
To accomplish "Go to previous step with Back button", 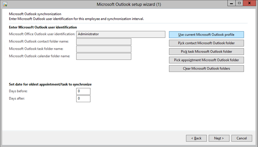I will tap(196, 138).
